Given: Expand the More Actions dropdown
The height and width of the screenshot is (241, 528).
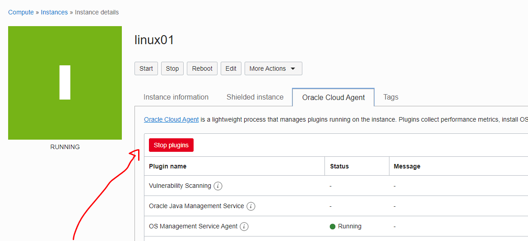Looking at the screenshot, I should coord(273,68).
